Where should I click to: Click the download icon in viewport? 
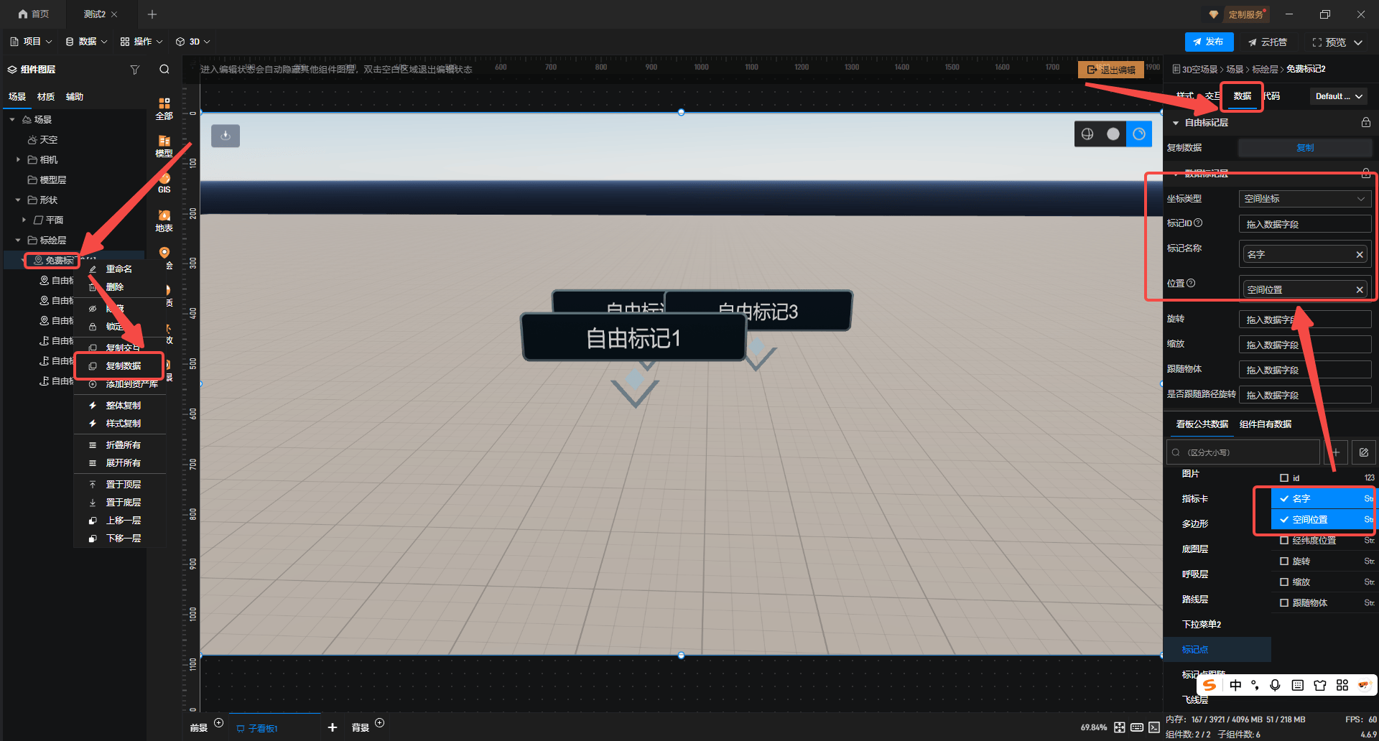pyautogui.click(x=226, y=135)
